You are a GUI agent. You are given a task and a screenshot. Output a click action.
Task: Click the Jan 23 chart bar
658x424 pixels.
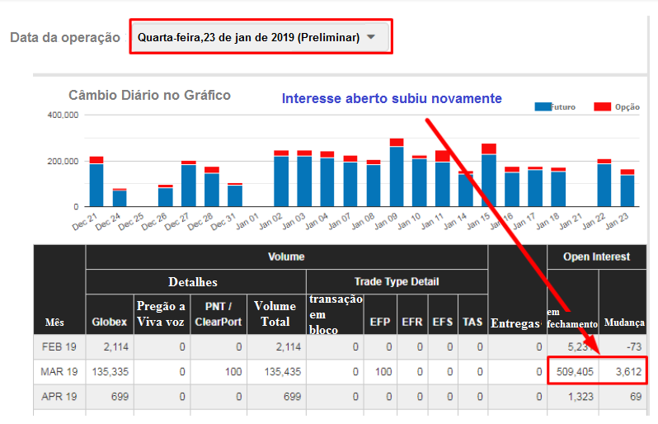(627, 188)
